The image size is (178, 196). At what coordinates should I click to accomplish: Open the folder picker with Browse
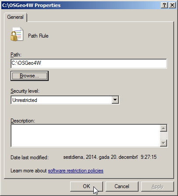pyautogui.click(x=29, y=76)
